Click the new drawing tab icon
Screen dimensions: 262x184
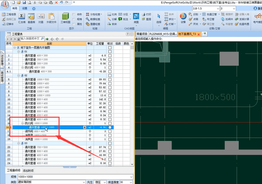204,34
